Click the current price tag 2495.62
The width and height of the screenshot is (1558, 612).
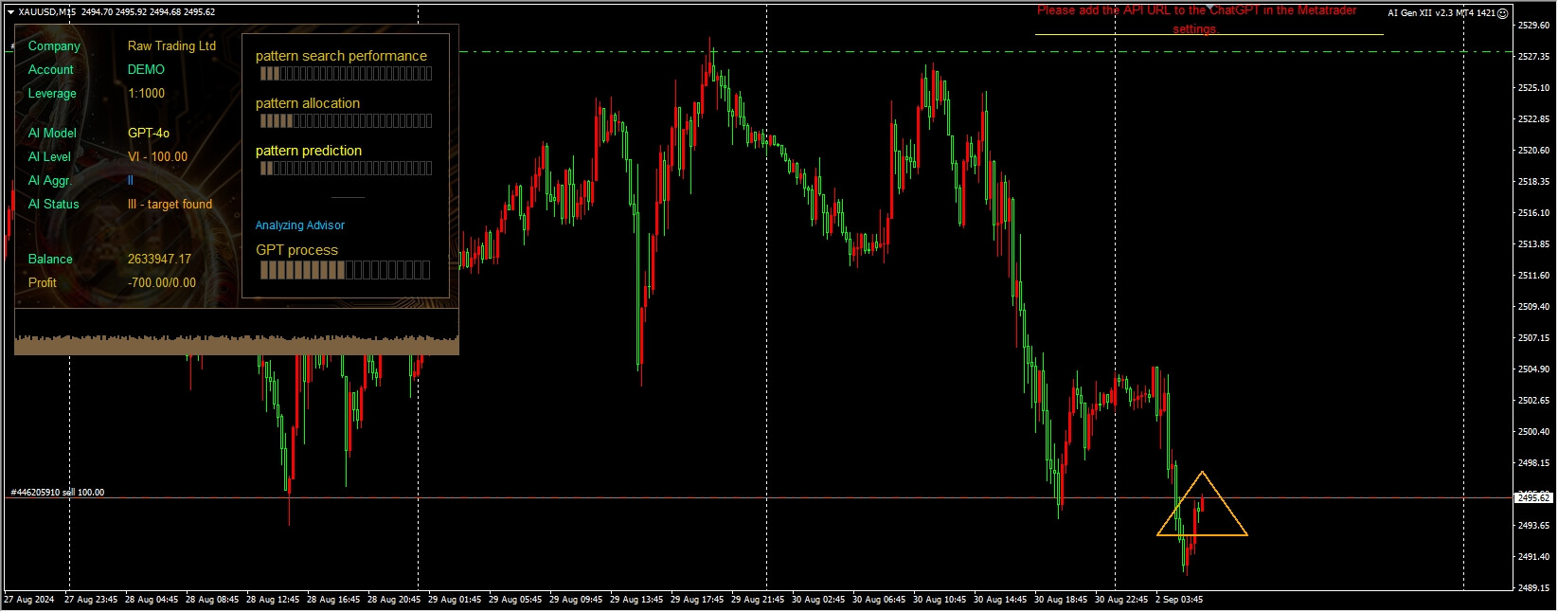[1533, 497]
